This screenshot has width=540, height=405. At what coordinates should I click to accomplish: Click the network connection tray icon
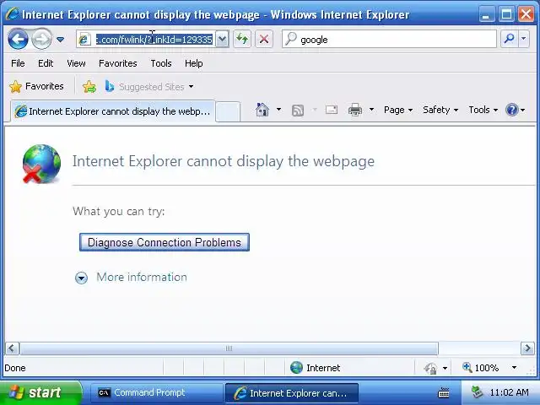click(477, 392)
